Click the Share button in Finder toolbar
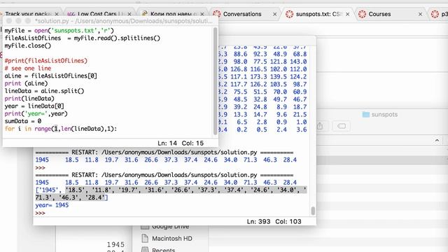The width and height of the screenshot is (448, 252). [x=320, y=126]
